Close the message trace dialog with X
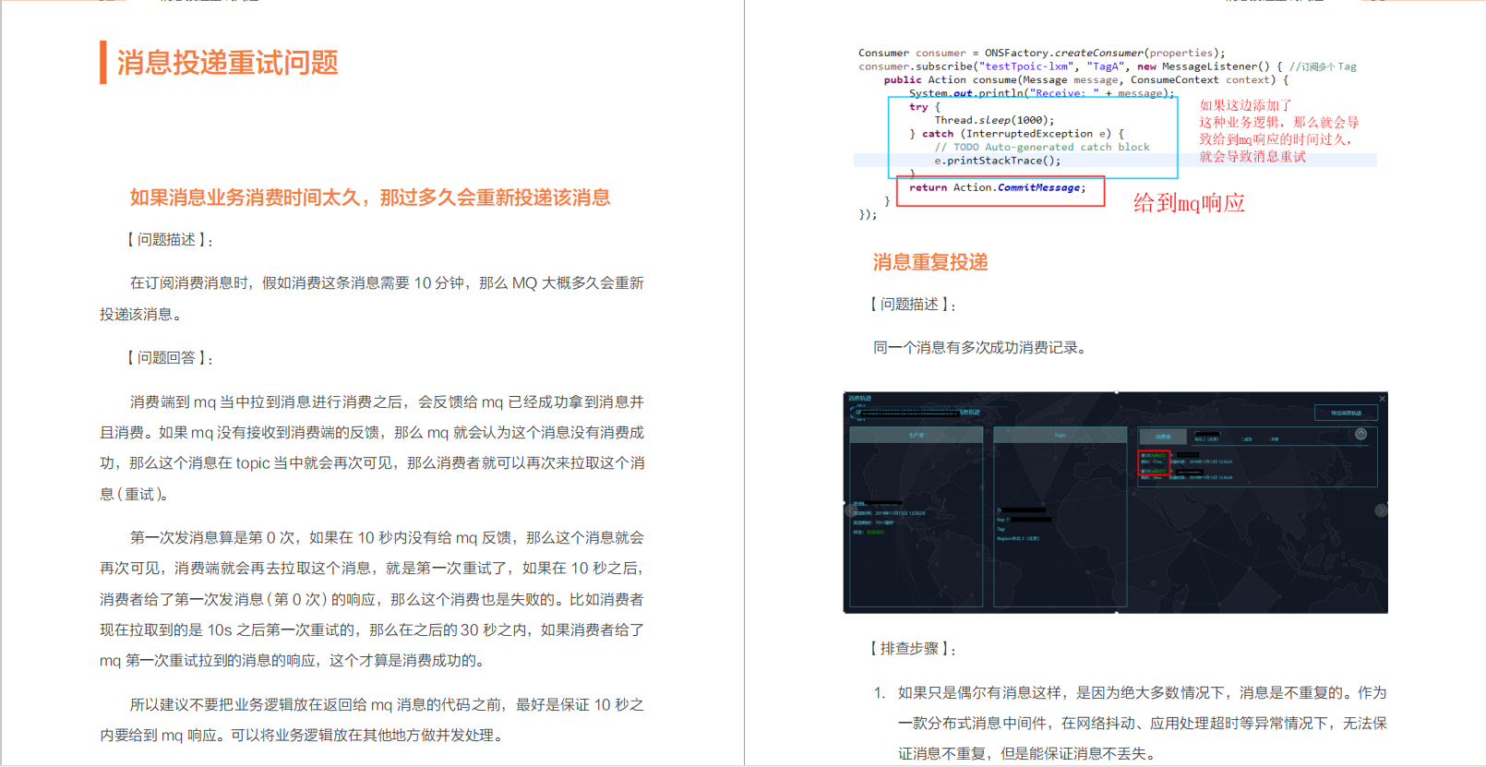Viewport: 1486px width, 767px height. tap(1382, 399)
